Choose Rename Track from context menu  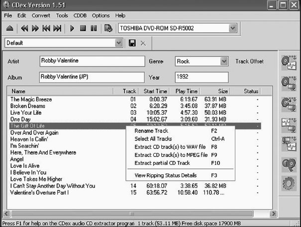click(151, 131)
